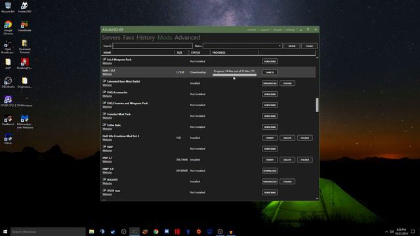This screenshot has height=236, width=420.
Task: Open the Servers tab
Action: 111,38
